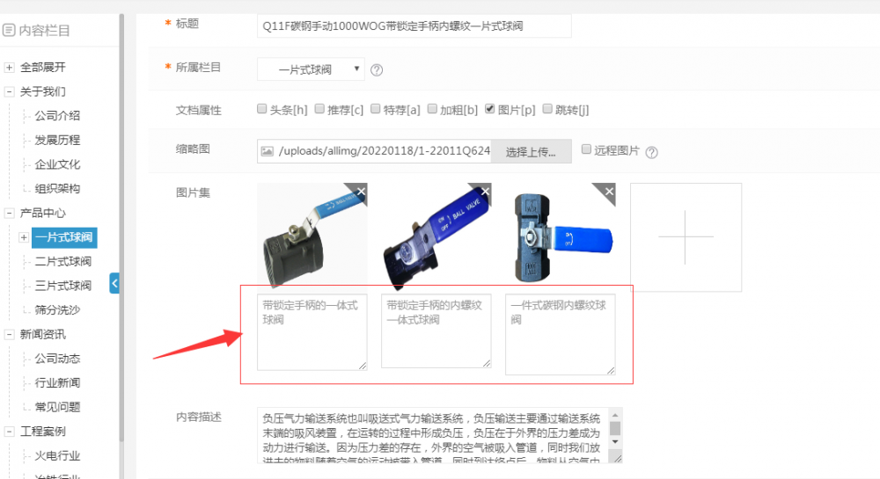The height and width of the screenshot is (479, 880).
Task: Click image icon in thumbnail path field
Action: (268, 151)
